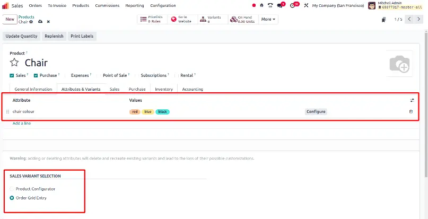This screenshot has height=219, width=428.
Task: Switch to the General Information tab
Action: (33, 89)
